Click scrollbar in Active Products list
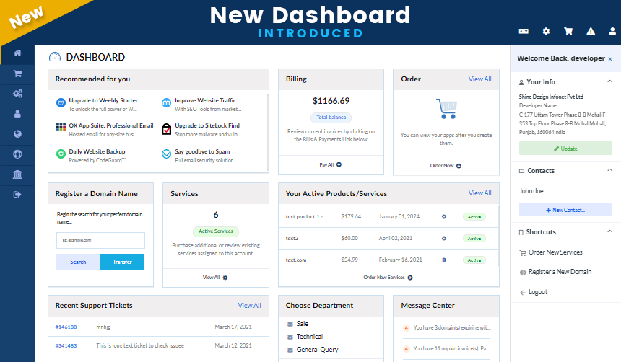This screenshot has width=621, height=362. coord(498,235)
